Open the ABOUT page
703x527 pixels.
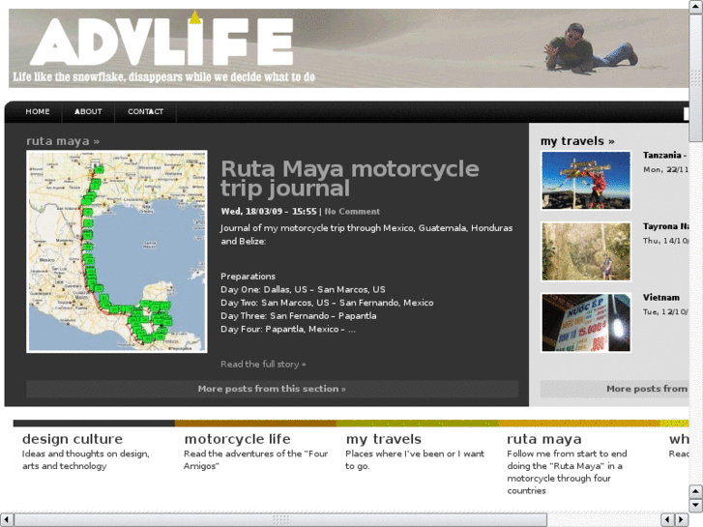(88, 111)
